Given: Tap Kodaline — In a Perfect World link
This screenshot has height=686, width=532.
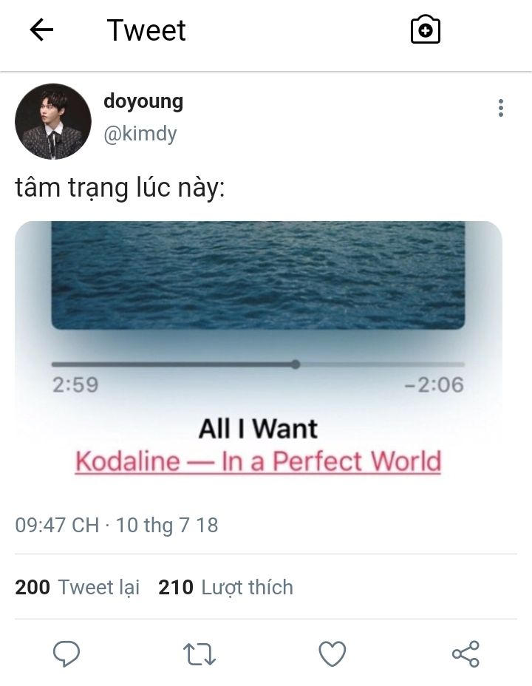Looking at the screenshot, I should [x=258, y=461].
